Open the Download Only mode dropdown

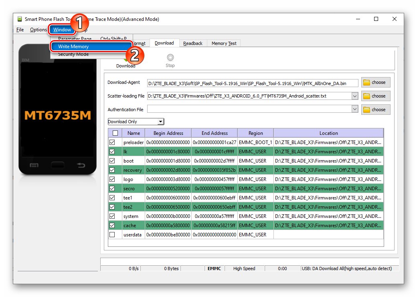(136, 122)
